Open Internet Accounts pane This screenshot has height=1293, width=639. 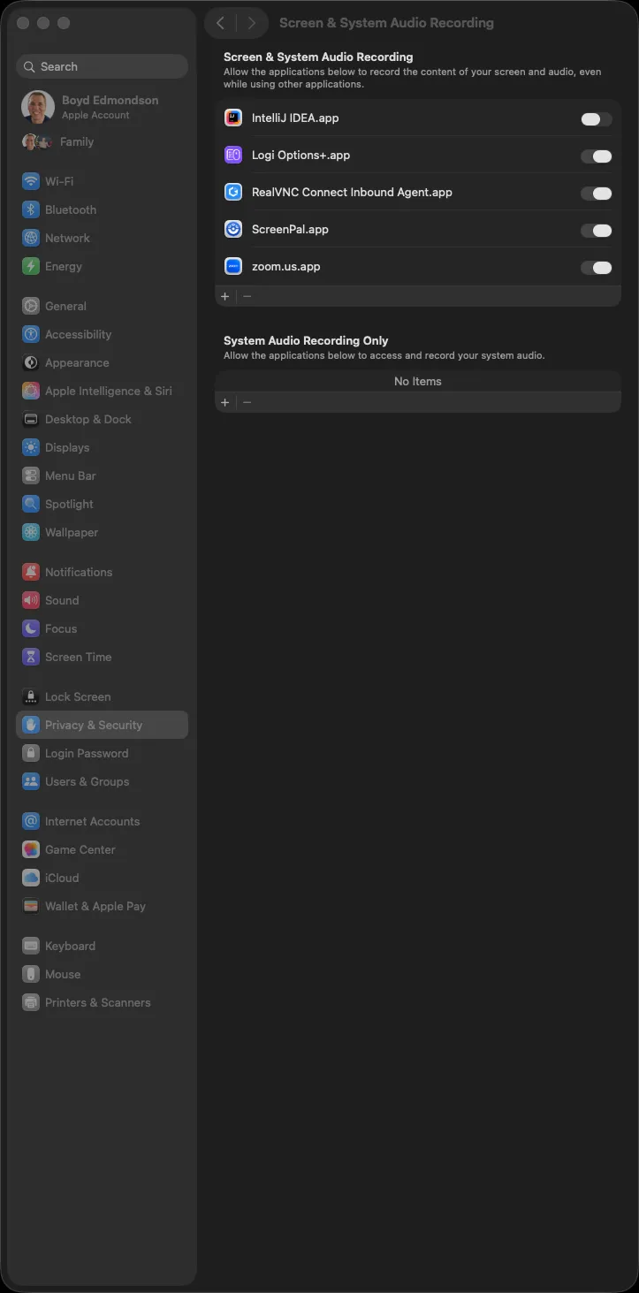click(102, 821)
